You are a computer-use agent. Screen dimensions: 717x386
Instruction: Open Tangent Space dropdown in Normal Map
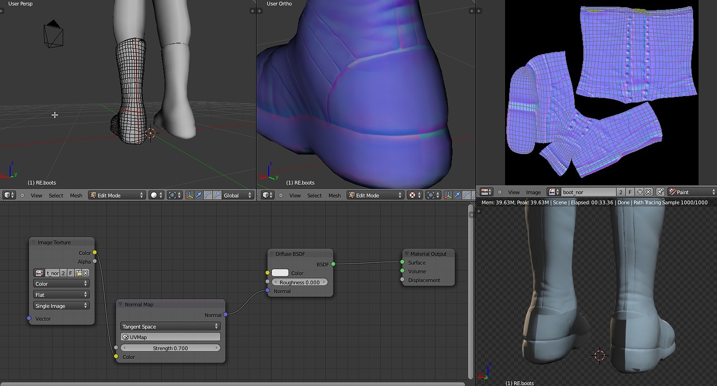pos(170,326)
